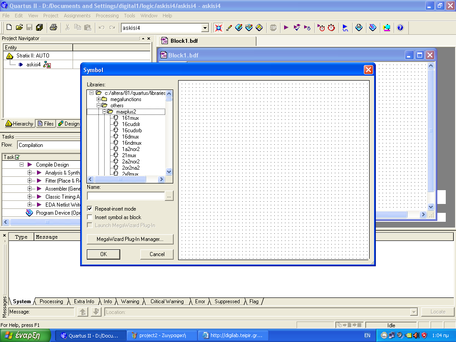
Task: Click the Stop Processing icon
Action: [x=273, y=28]
